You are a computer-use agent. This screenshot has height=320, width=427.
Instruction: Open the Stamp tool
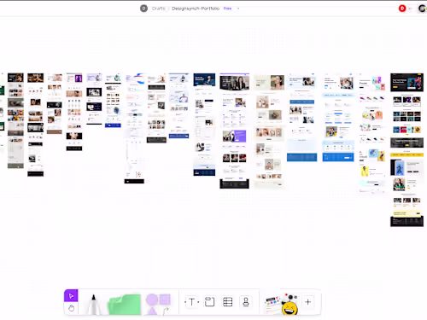pyautogui.click(x=246, y=302)
